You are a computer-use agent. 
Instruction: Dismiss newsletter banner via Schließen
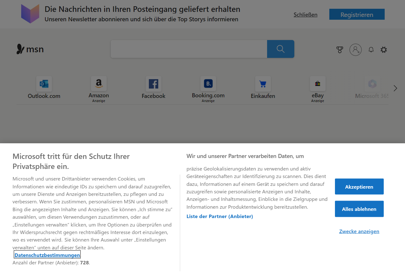click(x=306, y=15)
